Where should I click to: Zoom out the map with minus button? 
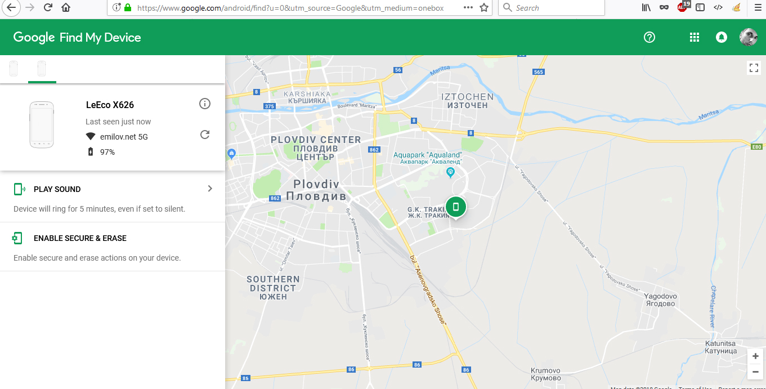(x=755, y=372)
